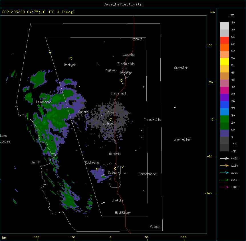Screen dimensions: 246x241
Task: Pick the green swatch between 30 and 20 dBZ
Action: [224, 119]
